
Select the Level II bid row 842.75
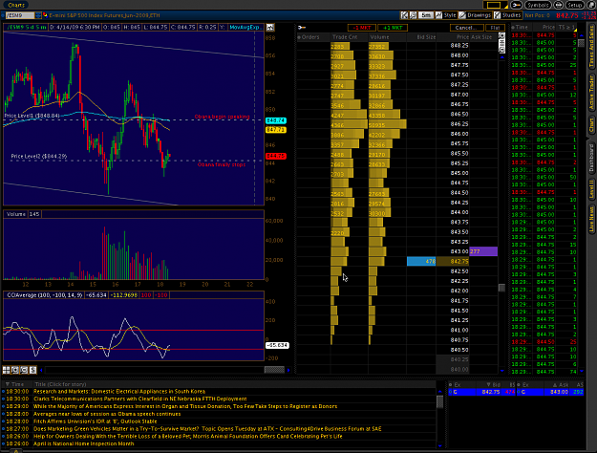tap(481, 392)
